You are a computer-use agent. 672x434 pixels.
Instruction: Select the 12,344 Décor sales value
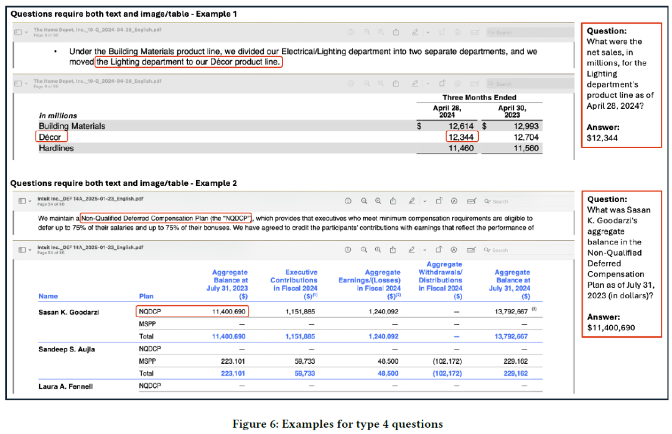pyautogui.click(x=461, y=137)
